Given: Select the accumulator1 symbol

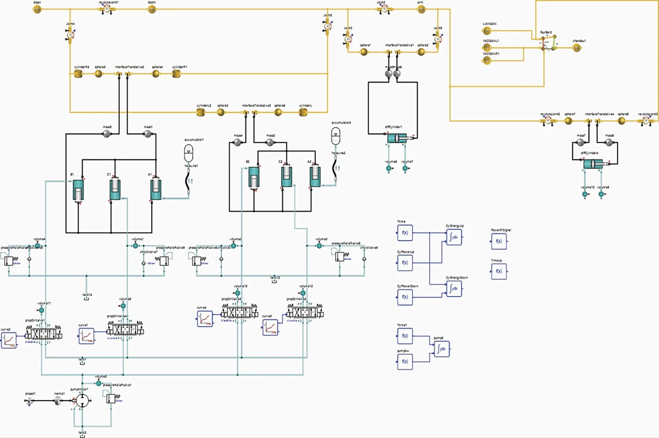Looking at the screenshot, I should [189, 153].
